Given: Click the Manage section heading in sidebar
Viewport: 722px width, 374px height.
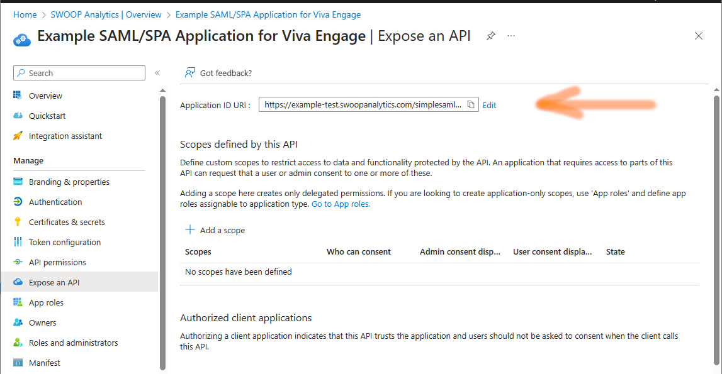Looking at the screenshot, I should click(x=28, y=160).
